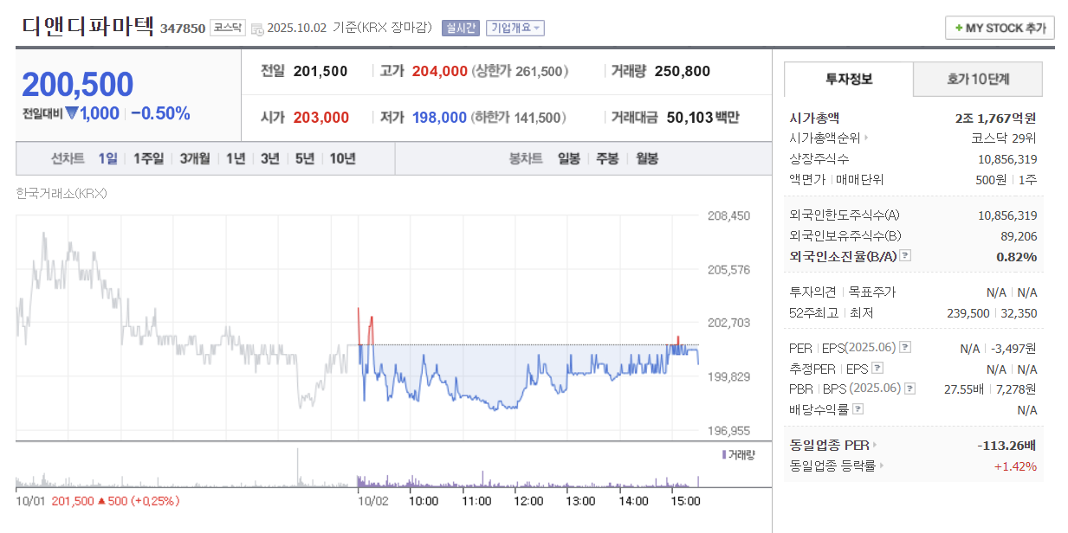1068x533 pixels.
Task: Select the 1일 line chart period
Action: [108, 159]
